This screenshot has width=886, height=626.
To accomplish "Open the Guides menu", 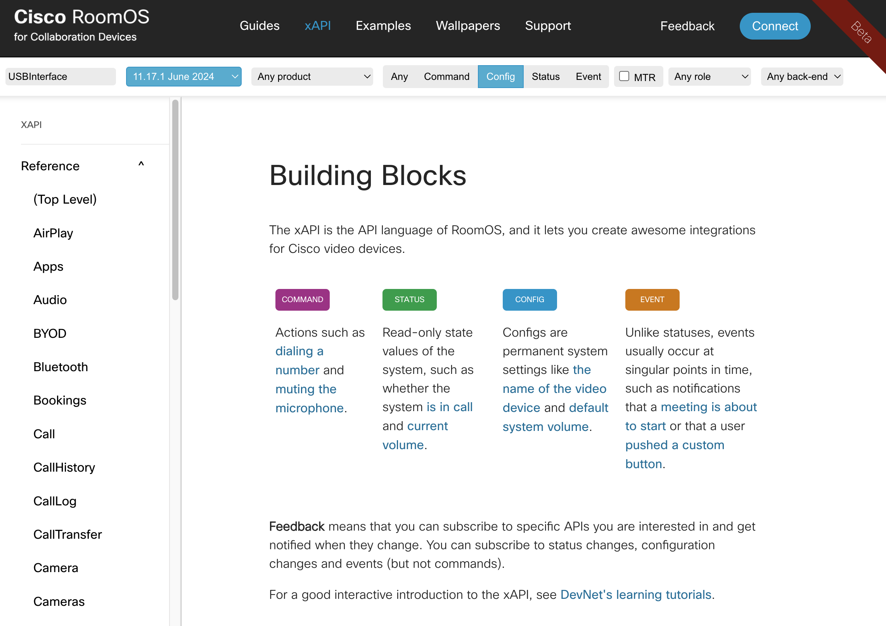I will click(x=260, y=26).
